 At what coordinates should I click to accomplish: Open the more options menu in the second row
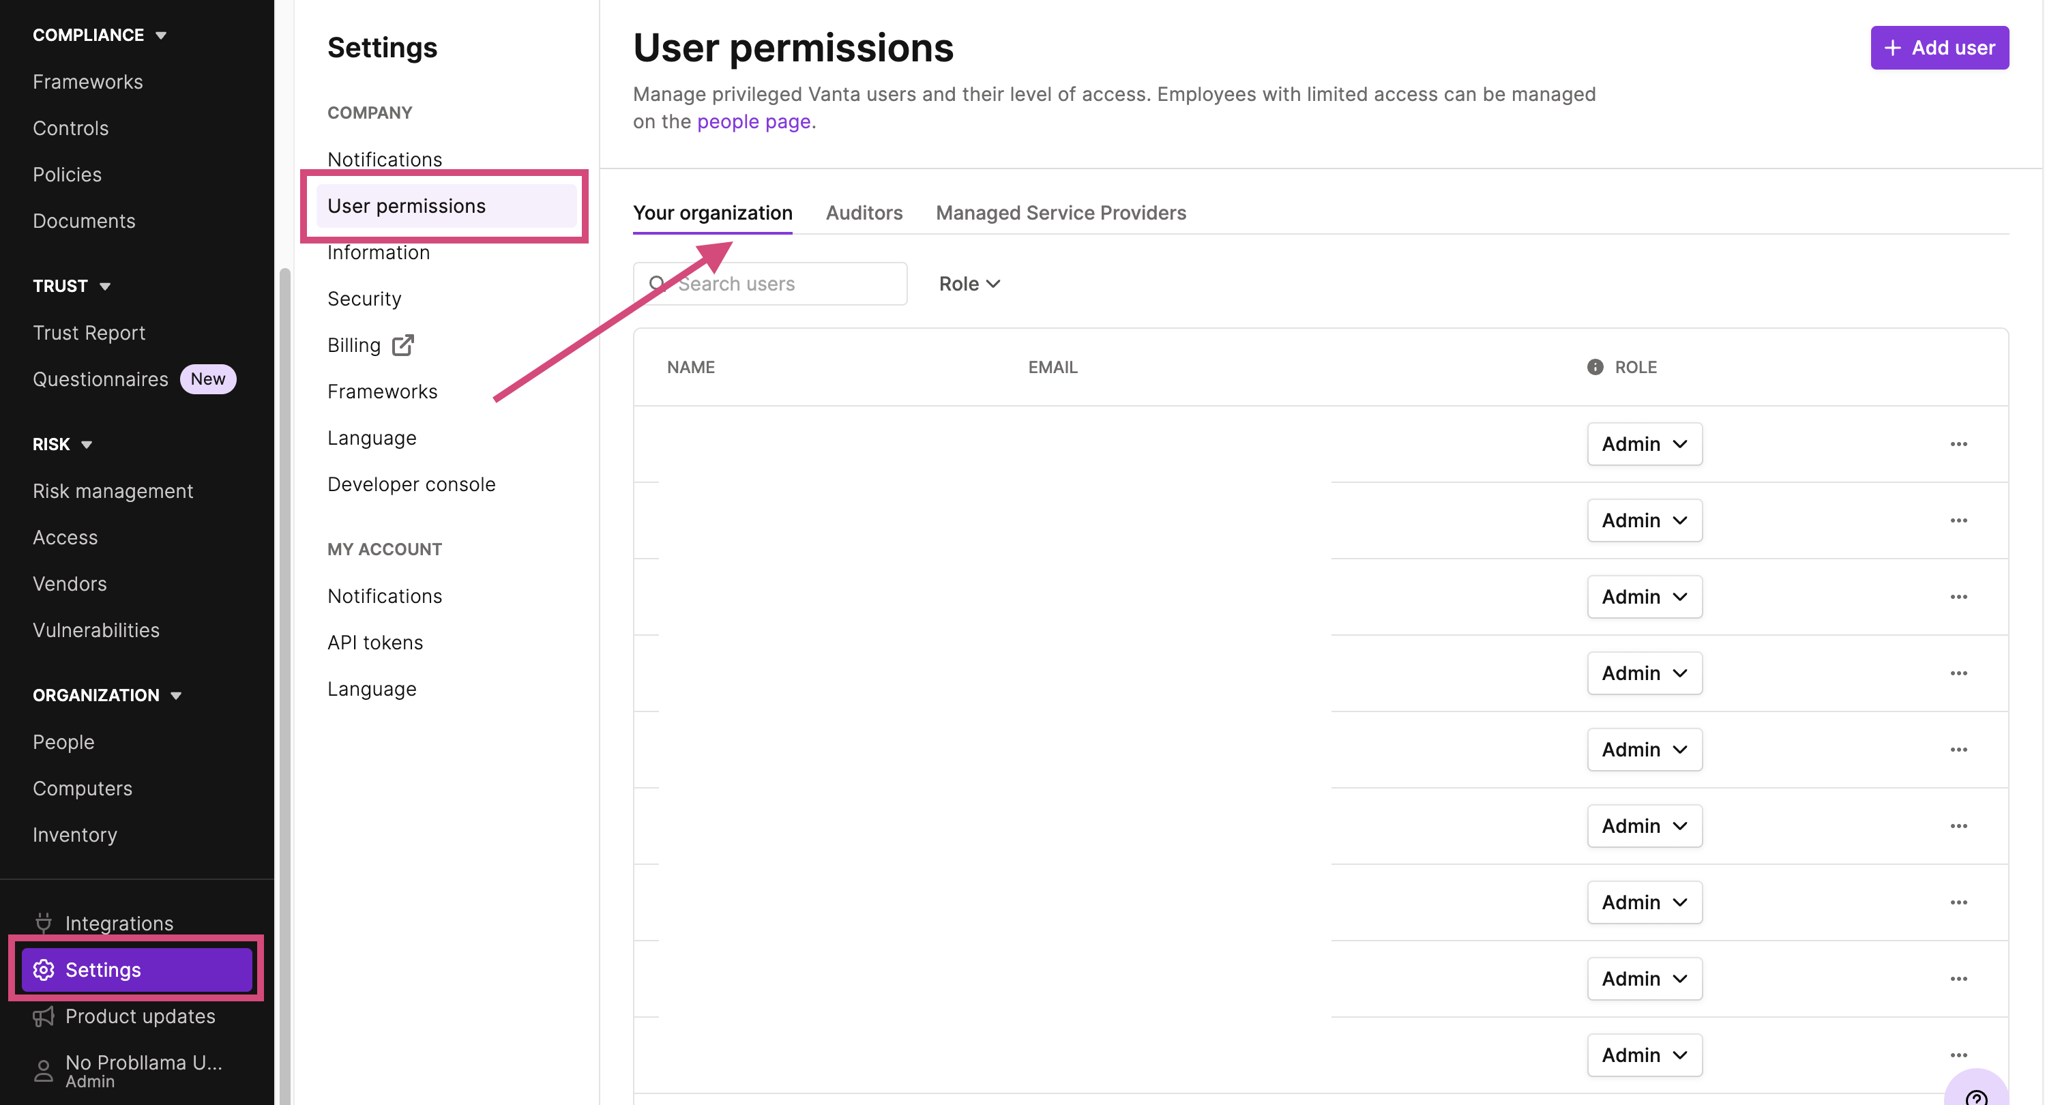click(1958, 520)
